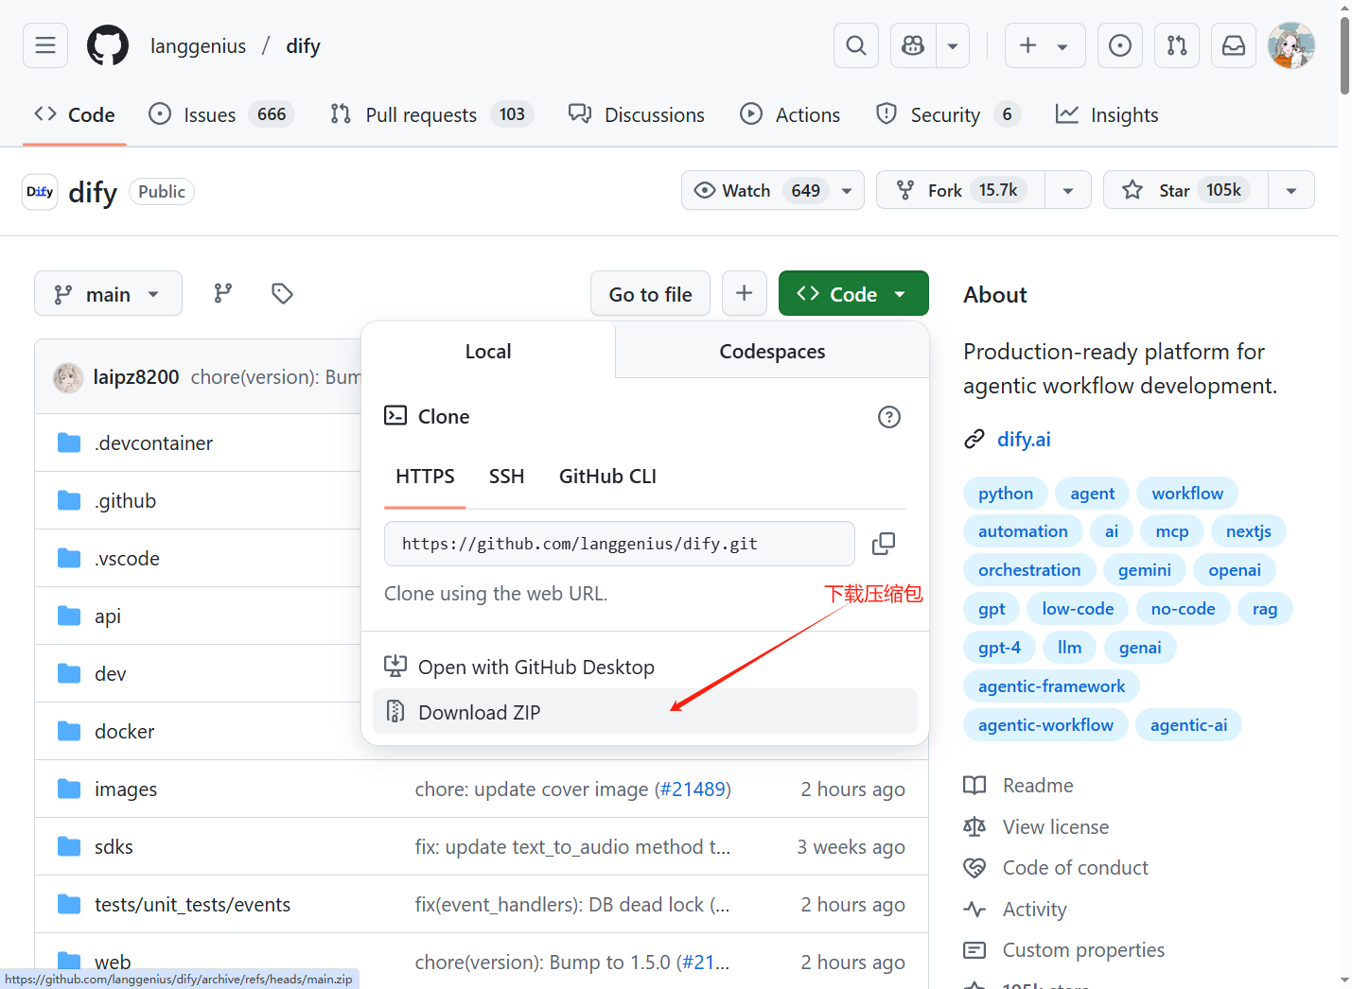
Task: Open the notifications inbox icon
Action: click(1234, 45)
